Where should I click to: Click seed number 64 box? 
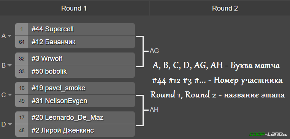(x=21, y=42)
